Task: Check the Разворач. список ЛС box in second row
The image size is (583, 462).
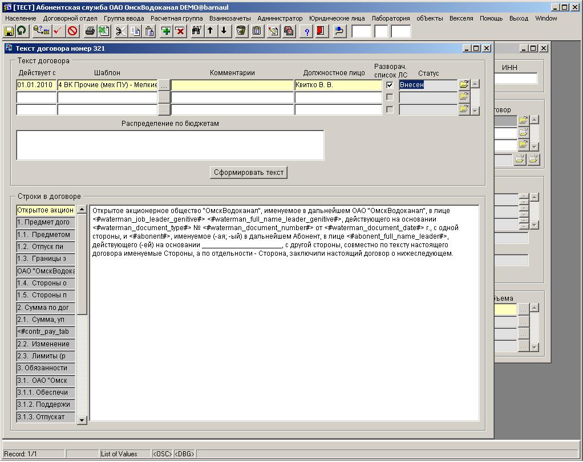Action: (x=390, y=97)
